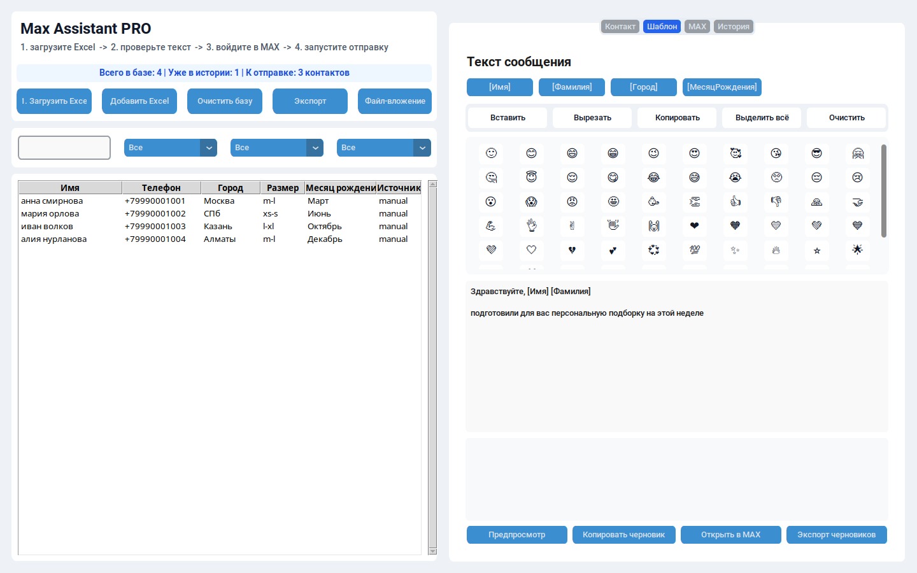Insert the folded hands person emoji

point(817,202)
